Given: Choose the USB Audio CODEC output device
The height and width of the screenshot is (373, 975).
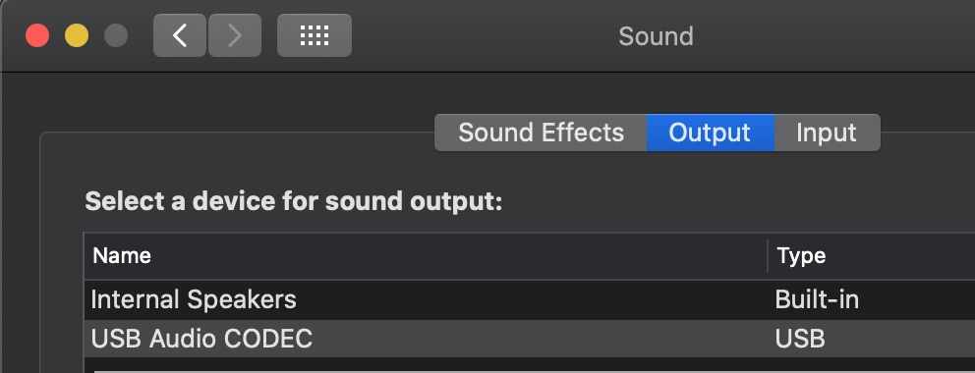Looking at the screenshot, I should tap(530, 339).
